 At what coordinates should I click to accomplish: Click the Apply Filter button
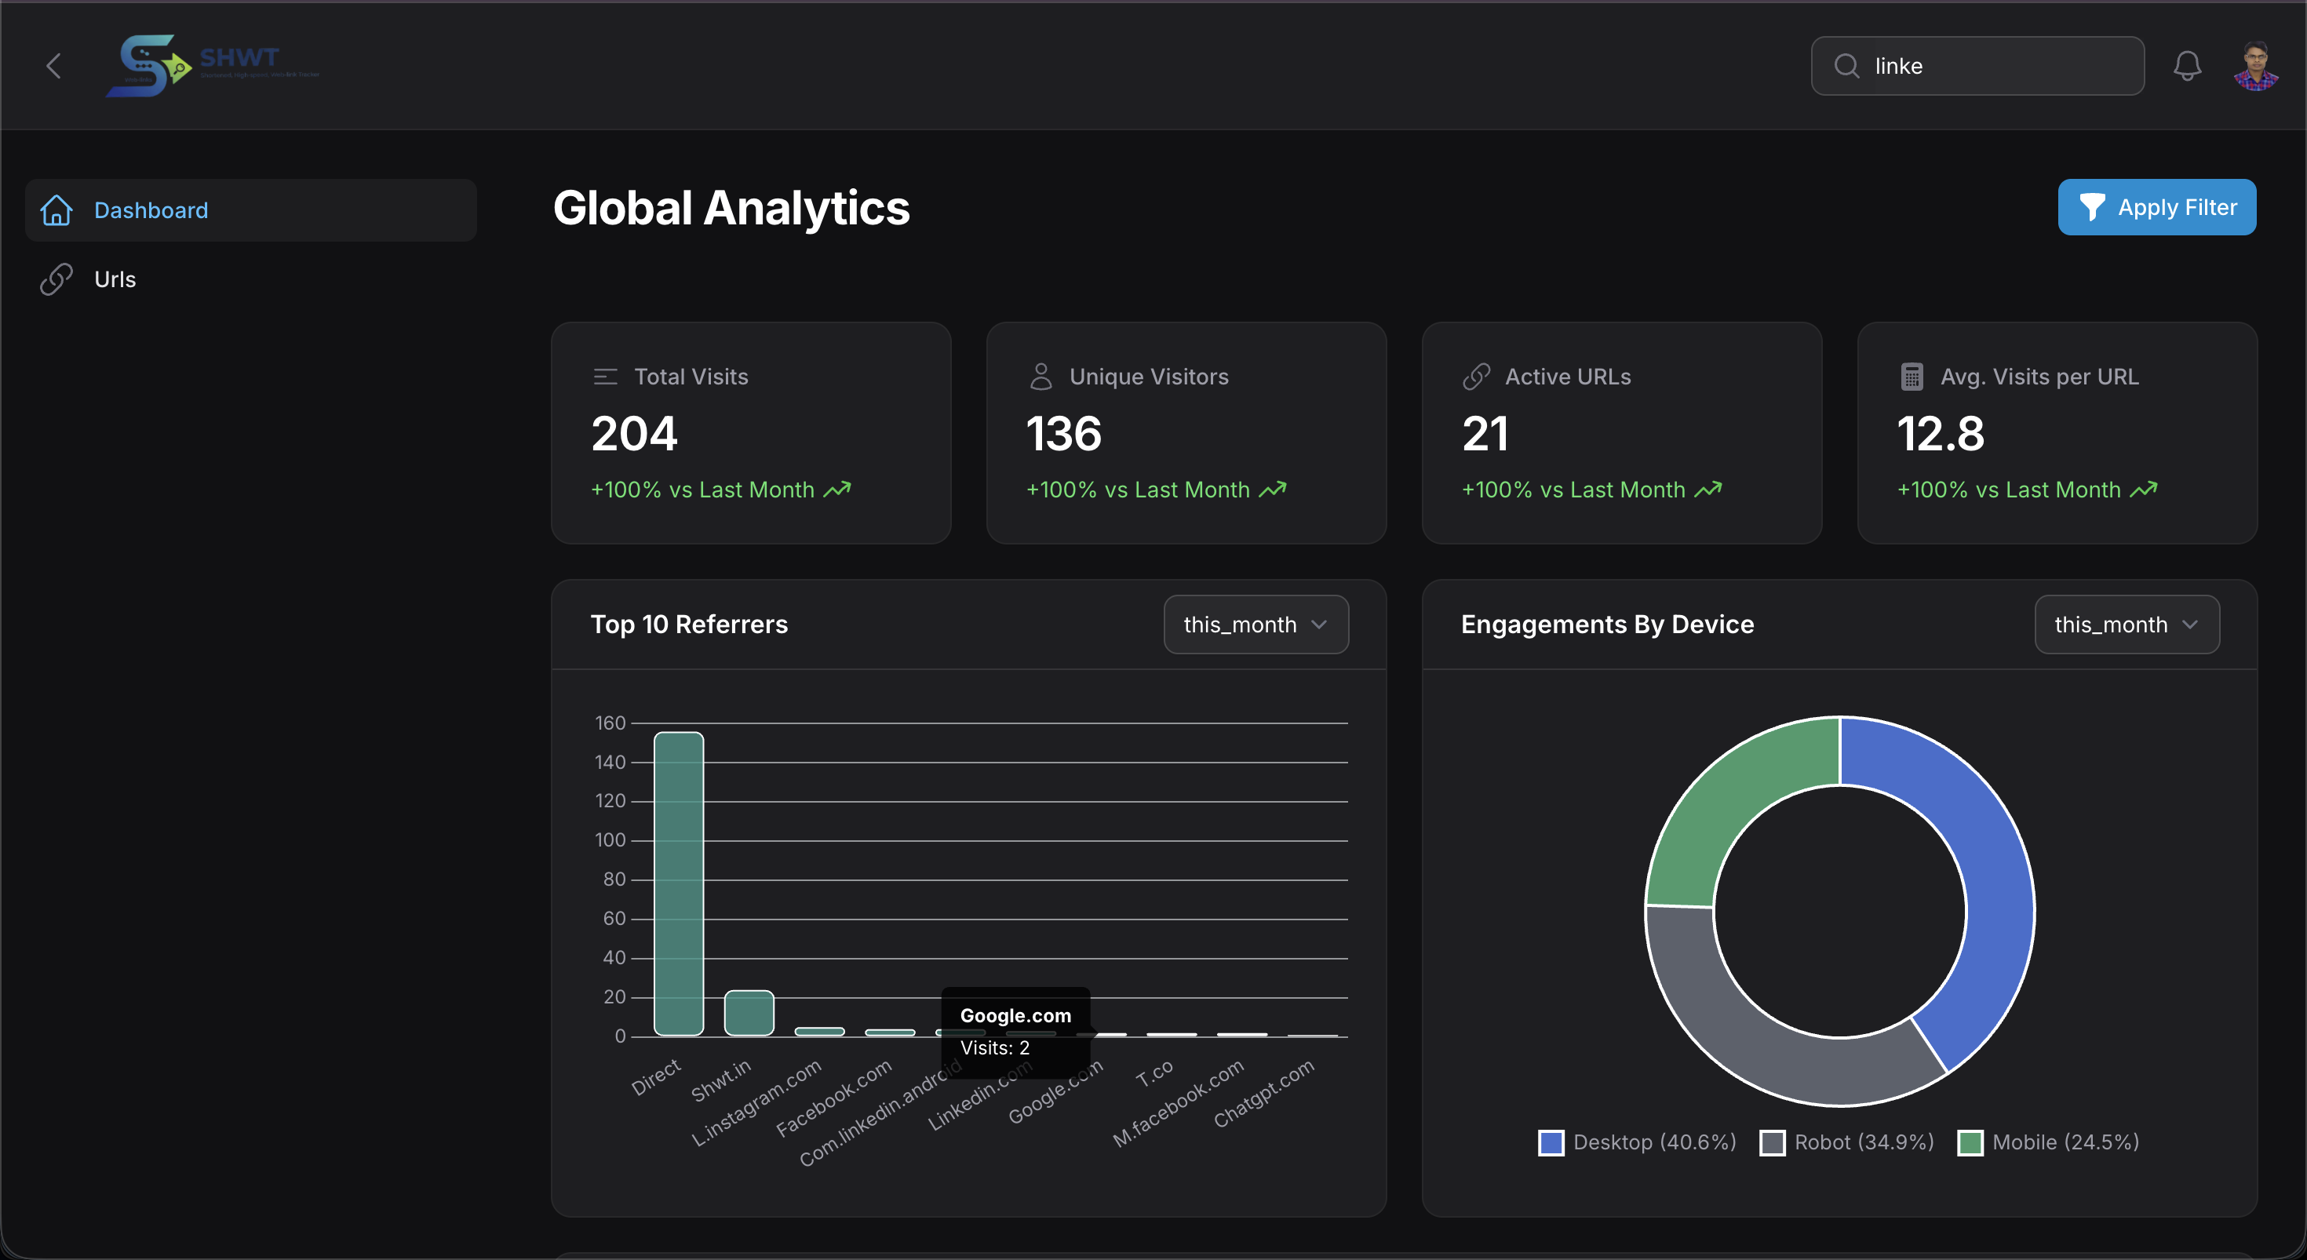click(2156, 207)
